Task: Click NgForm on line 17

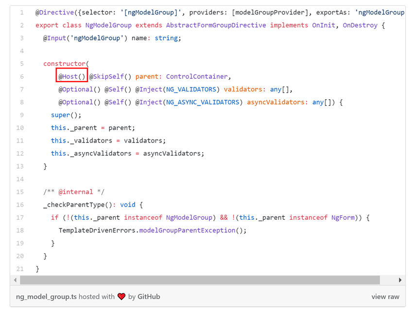Action: (x=343, y=217)
